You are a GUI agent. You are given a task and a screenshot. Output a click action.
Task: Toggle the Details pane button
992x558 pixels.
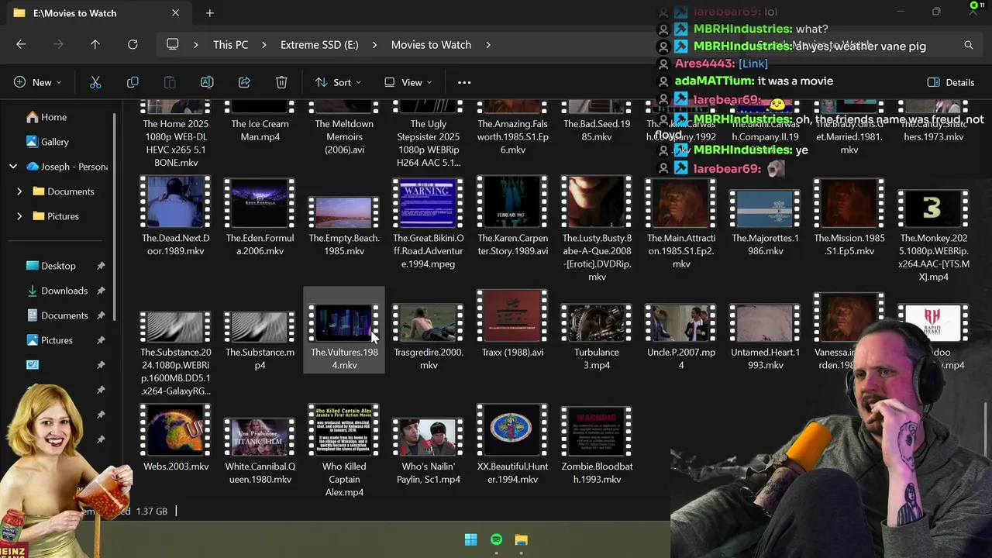pos(951,82)
